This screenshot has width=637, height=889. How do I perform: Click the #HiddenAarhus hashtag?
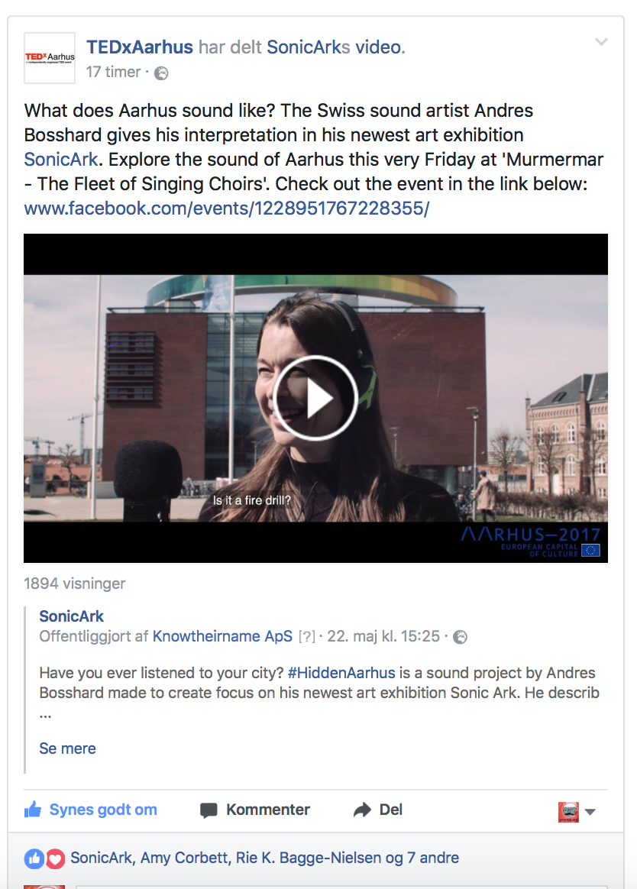click(341, 673)
